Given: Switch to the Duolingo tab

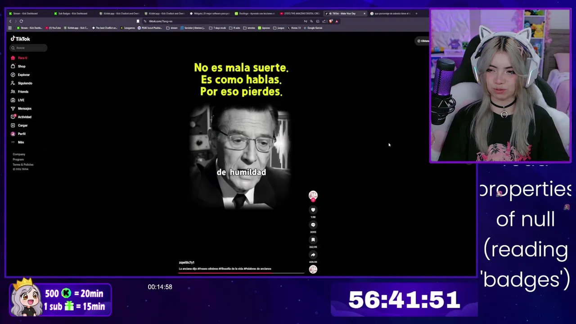Looking at the screenshot, I should tap(255, 13).
